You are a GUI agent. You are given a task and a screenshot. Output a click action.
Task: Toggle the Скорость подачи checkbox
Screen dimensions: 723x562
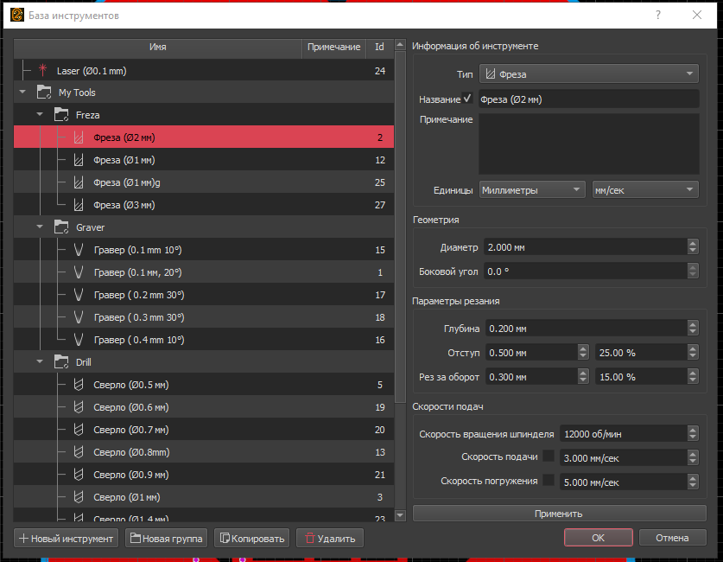pos(549,456)
